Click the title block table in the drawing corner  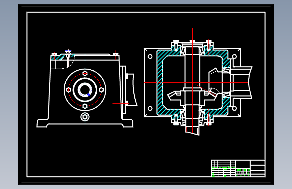click(x=238, y=168)
